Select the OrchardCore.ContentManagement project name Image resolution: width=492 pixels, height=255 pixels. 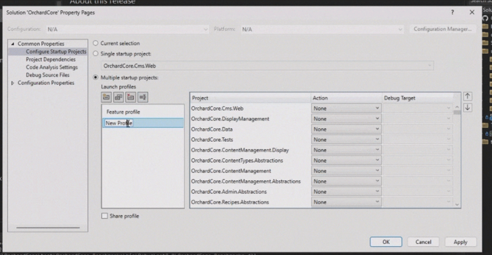point(231,171)
